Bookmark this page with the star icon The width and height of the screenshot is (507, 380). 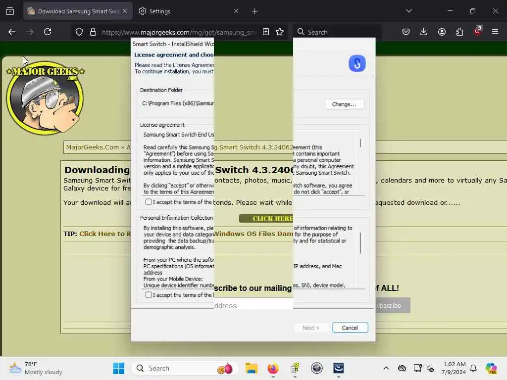tap(280, 32)
